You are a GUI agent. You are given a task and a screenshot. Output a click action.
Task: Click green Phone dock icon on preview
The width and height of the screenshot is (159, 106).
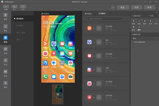[x=45, y=77]
